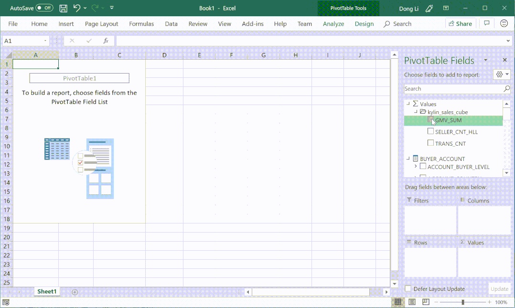The image size is (515, 308).
Task: Click the Share button
Action: (460, 23)
